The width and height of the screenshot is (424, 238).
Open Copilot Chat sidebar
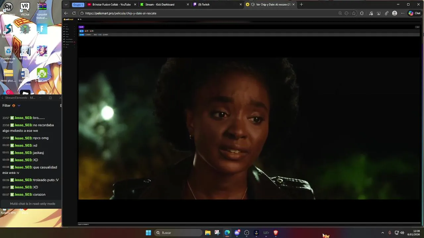414,13
